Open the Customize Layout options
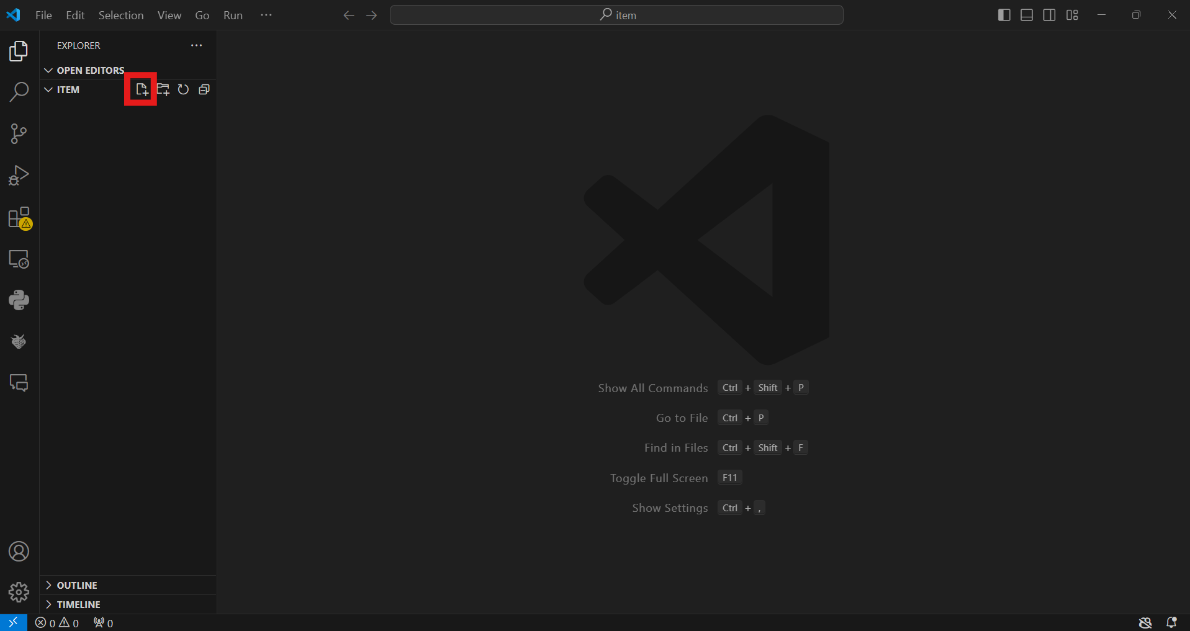 [x=1072, y=15]
